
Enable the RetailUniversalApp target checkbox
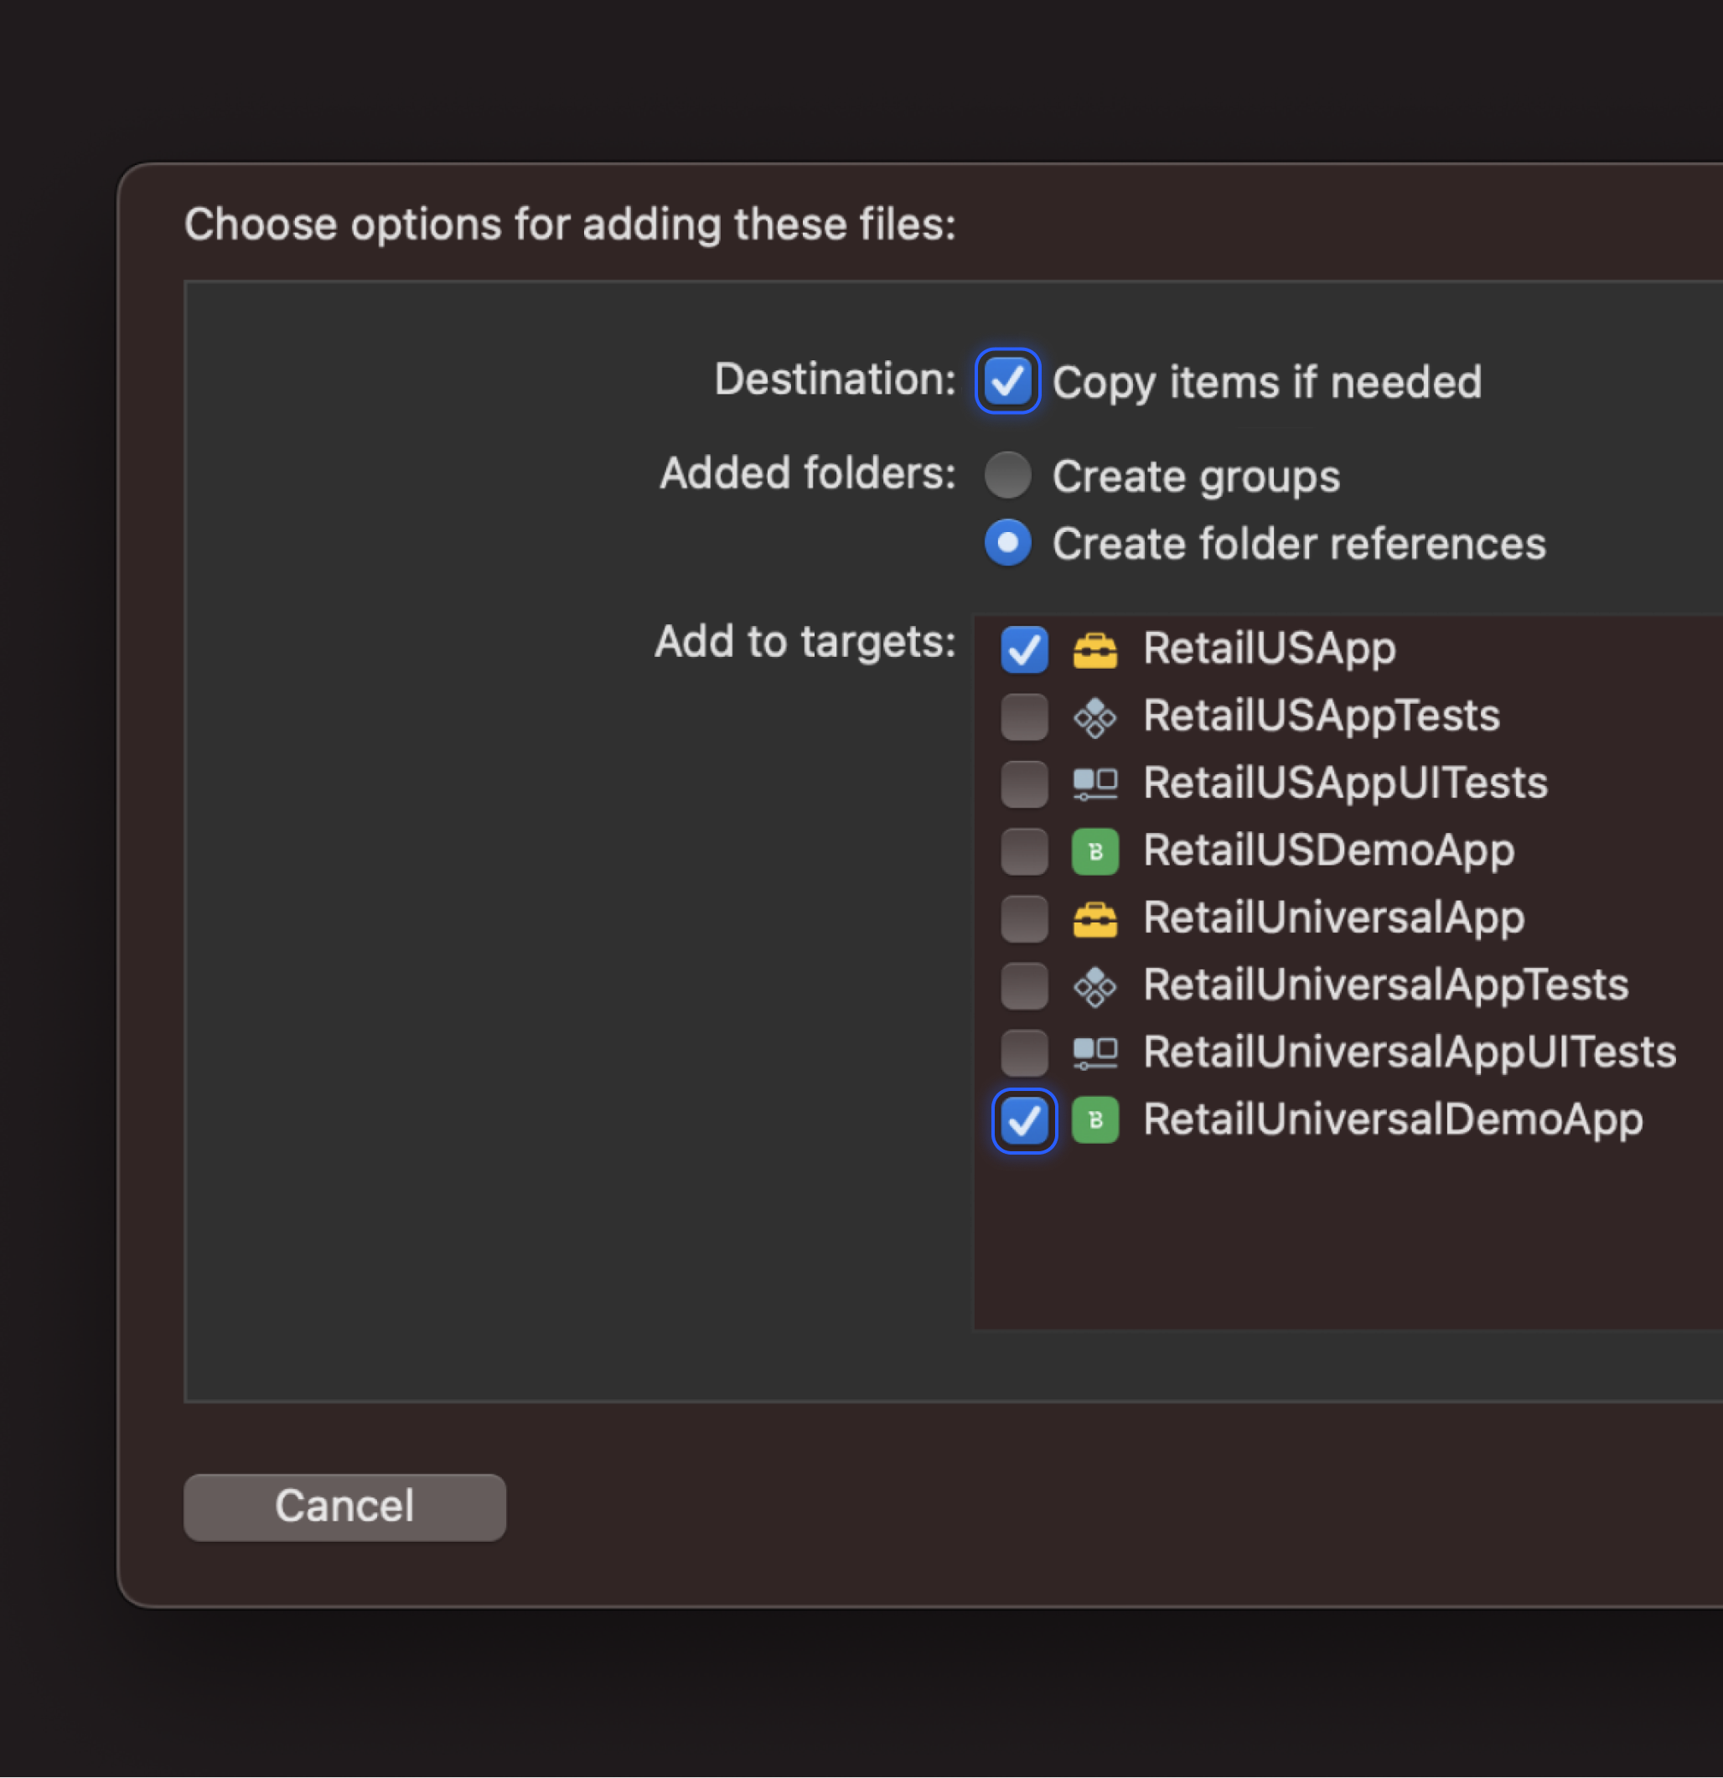pos(1023,918)
